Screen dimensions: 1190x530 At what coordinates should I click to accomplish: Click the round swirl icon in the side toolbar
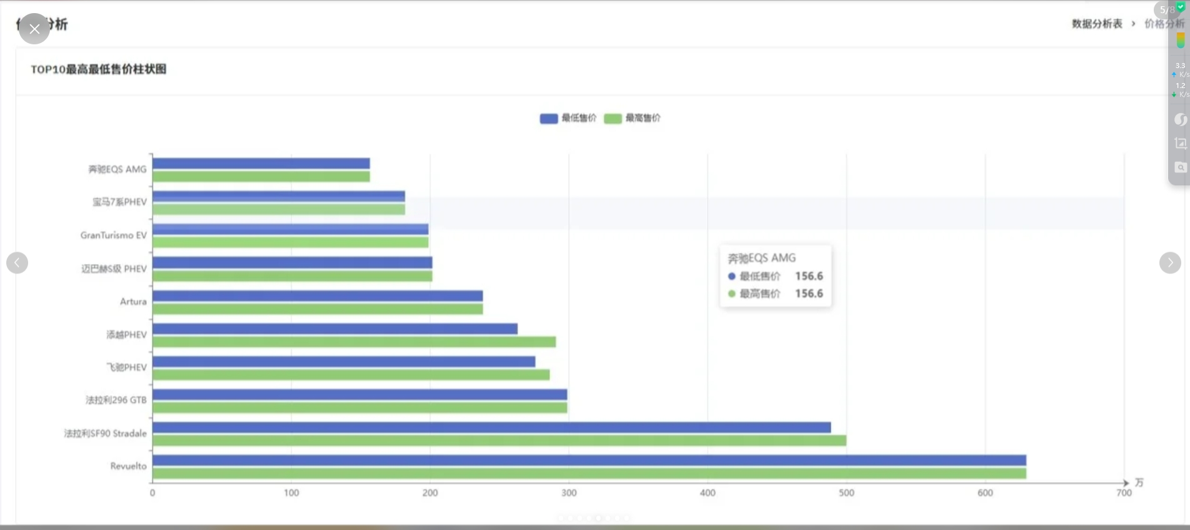click(1180, 119)
